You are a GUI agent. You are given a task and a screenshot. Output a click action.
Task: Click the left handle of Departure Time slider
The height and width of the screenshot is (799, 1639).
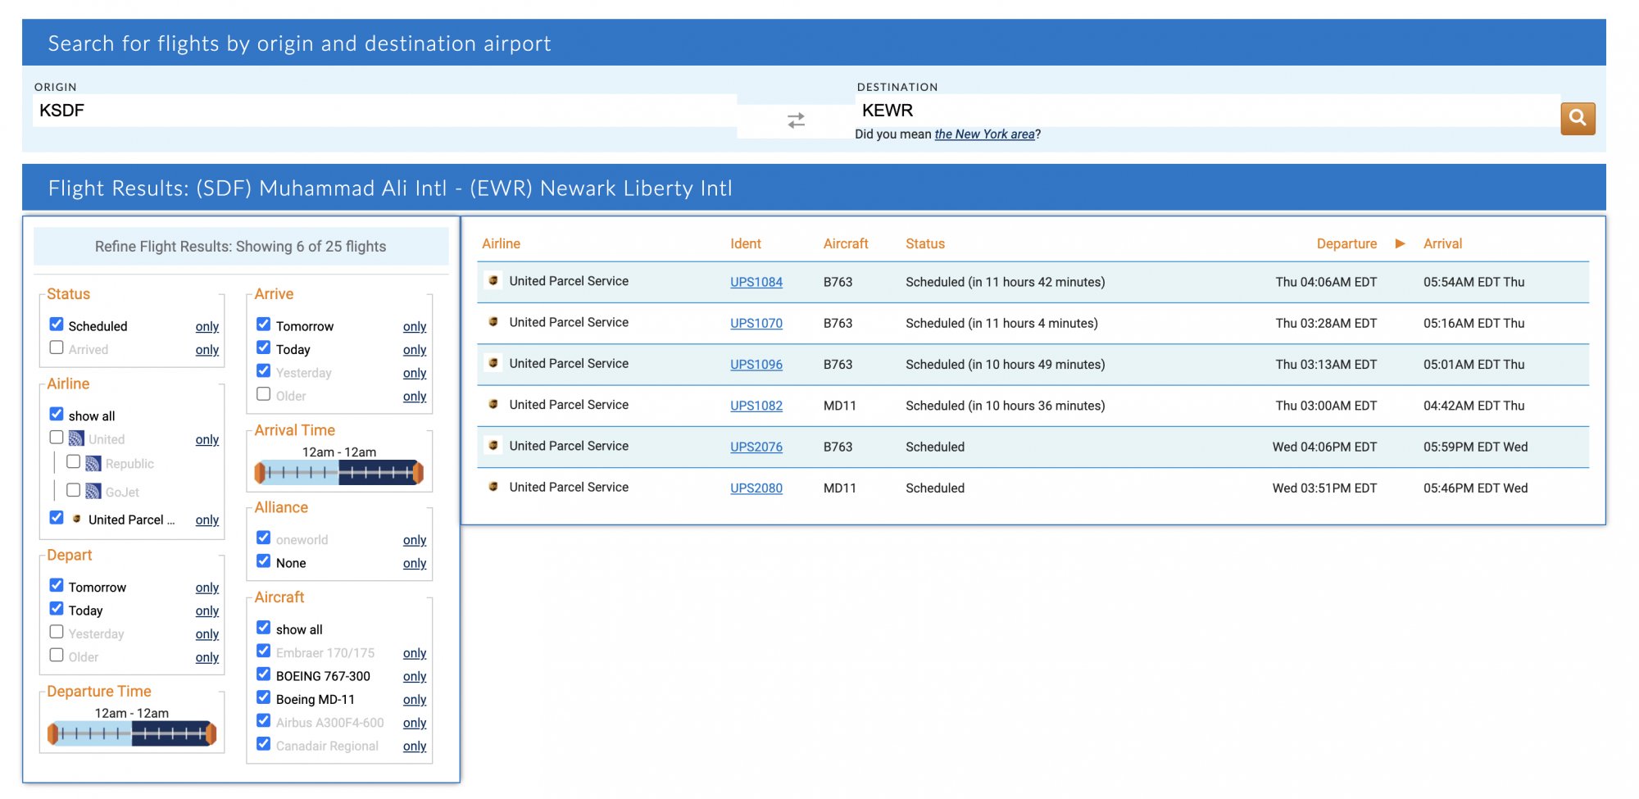coord(52,733)
